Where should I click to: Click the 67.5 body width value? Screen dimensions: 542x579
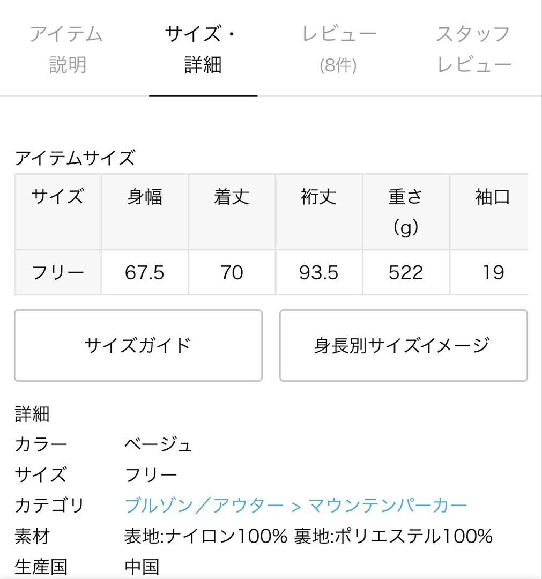tap(145, 272)
